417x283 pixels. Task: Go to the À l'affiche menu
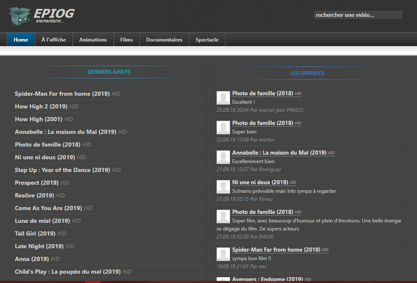54,40
